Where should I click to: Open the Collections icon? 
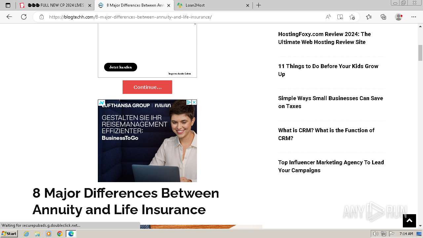click(x=383, y=17)
